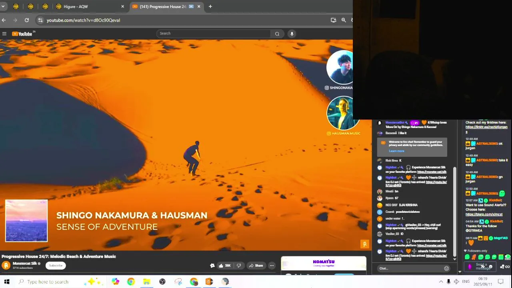Open site information icon in address bar

40,20
